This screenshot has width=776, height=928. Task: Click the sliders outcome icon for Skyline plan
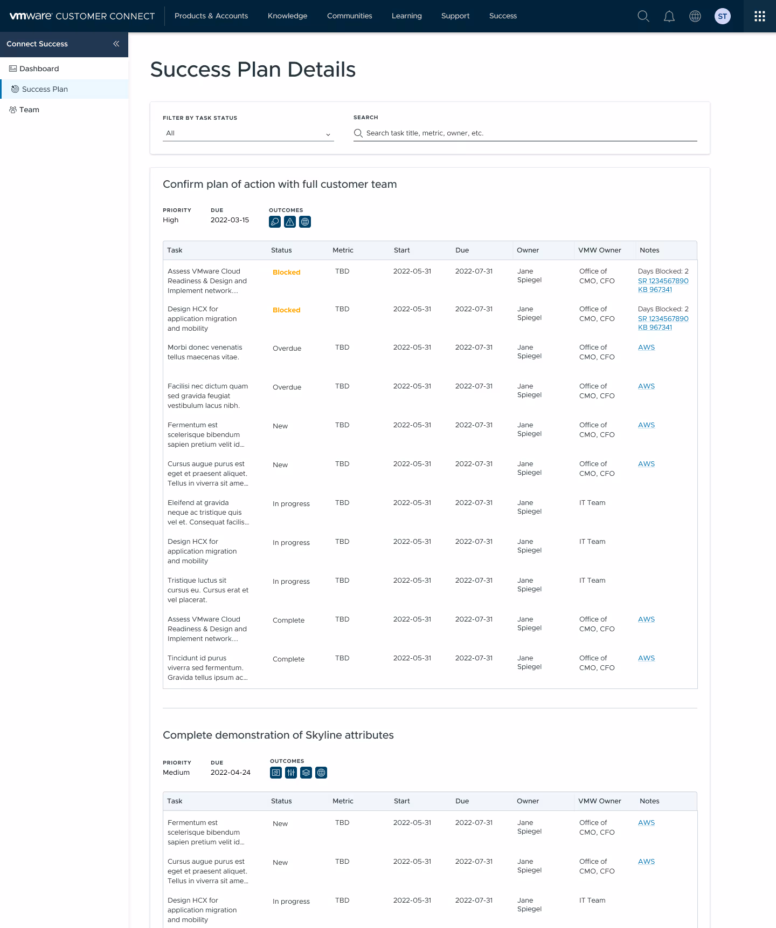pyautogui.click(x=291, y=773)
